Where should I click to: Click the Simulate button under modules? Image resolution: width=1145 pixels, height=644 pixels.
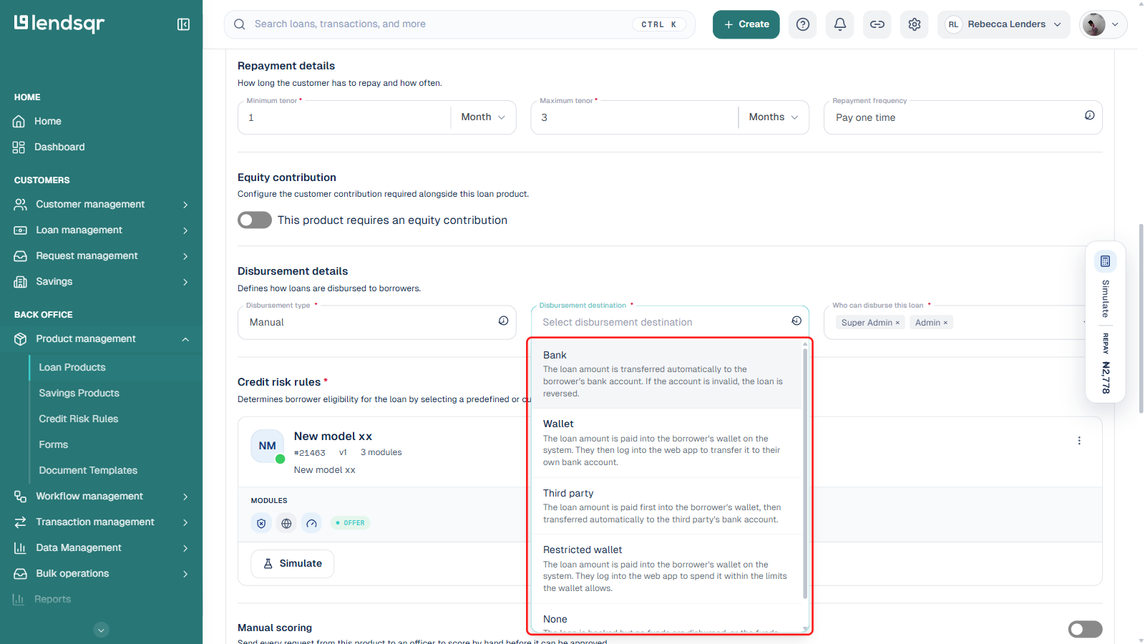pos(292,564)
